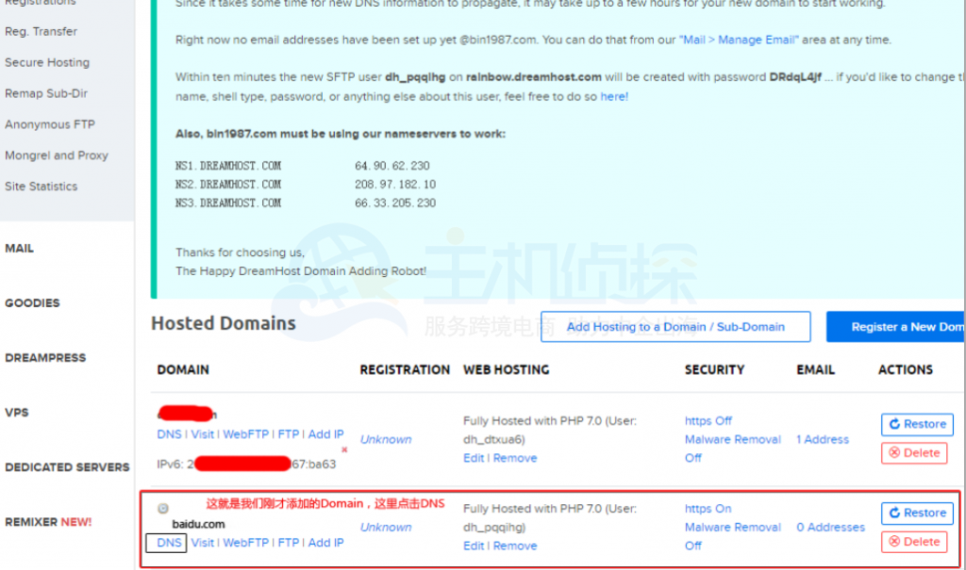Click the baidu.com domain name text

tap(198, 525)
